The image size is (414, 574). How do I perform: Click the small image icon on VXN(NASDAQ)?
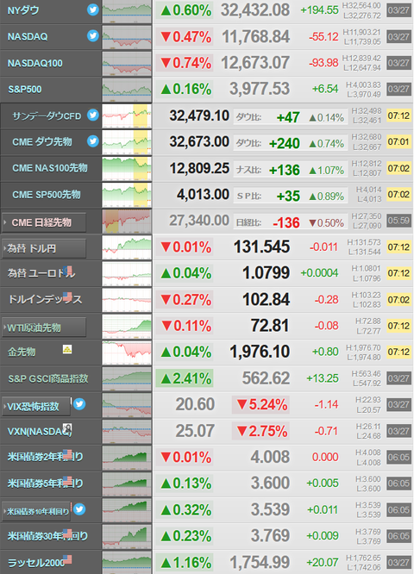pyautogui.click(x=67, y=427)
